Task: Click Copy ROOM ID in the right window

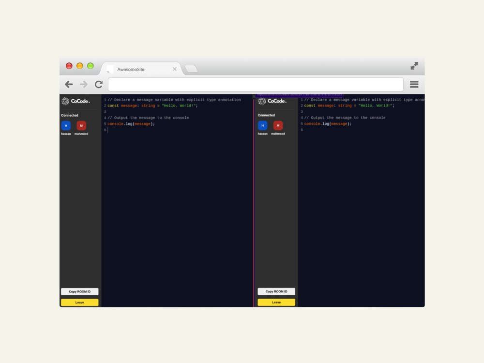Action: click(x=276, y=291)
